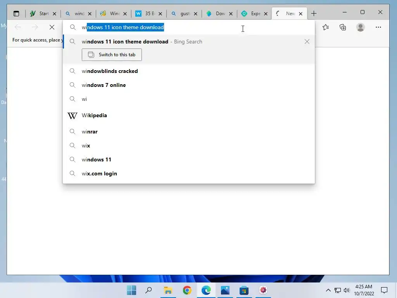Minimize the Edge window
This screenshot has height=298, width=397.
tap(345, 12)
